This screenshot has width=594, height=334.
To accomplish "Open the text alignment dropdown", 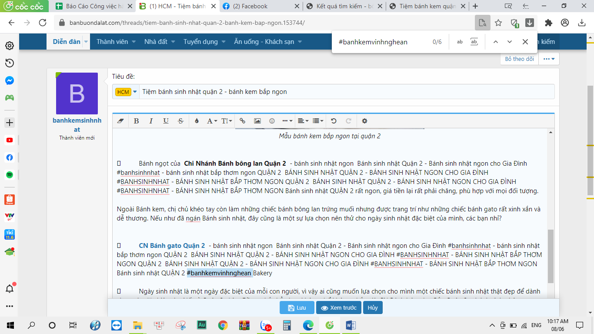I will [x=303, y=121].
